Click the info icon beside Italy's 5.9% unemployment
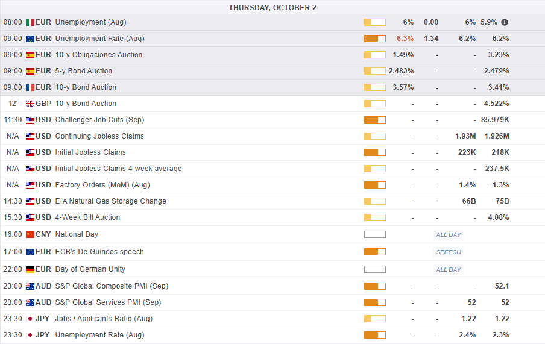This screenshot has width=545, height=344. pyautogui.click(x=505, y=22)
